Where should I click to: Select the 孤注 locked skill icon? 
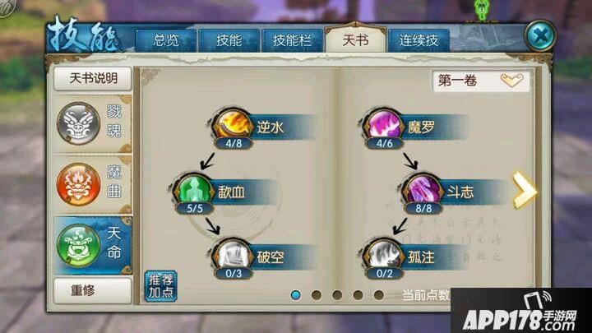coord(383,255)
